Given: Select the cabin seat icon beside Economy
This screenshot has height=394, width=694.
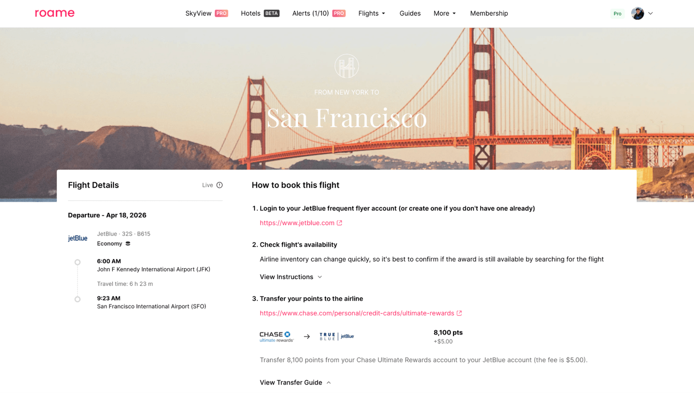Looking at the screenshot, I should 127,244.
